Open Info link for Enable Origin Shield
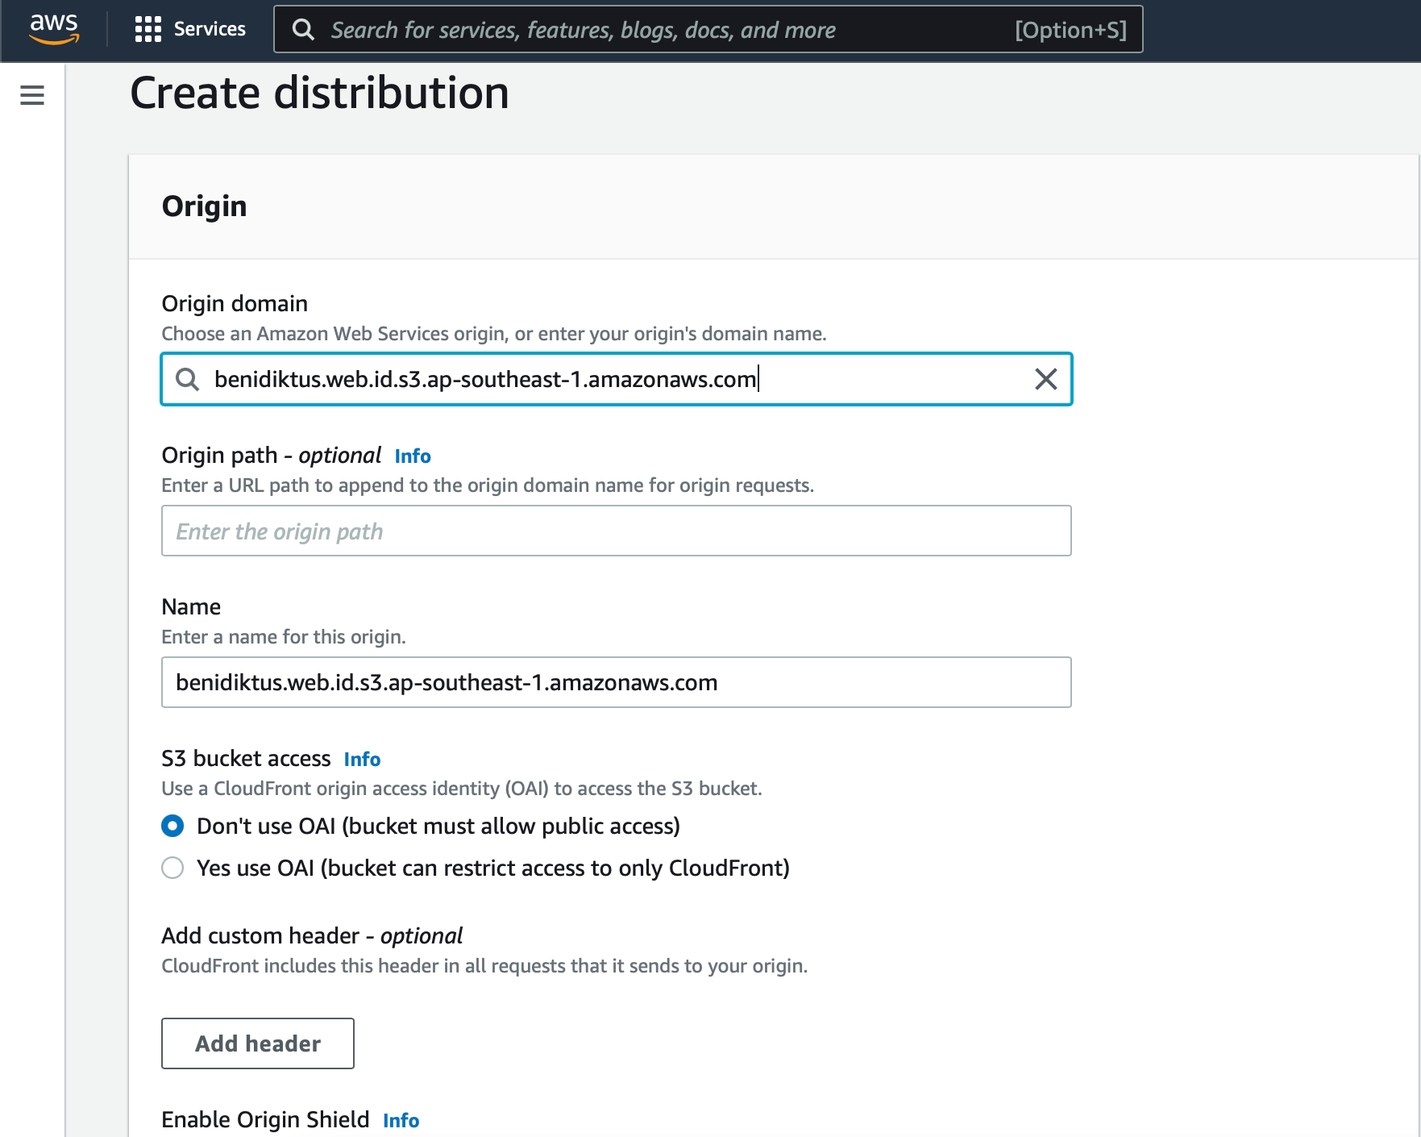The image size is (1421, 1137). (x=401, y=1121)
